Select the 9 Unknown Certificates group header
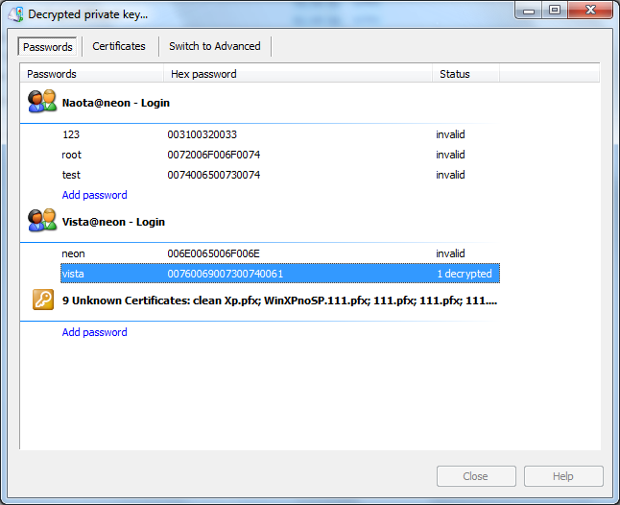 [x=280, y=301]
